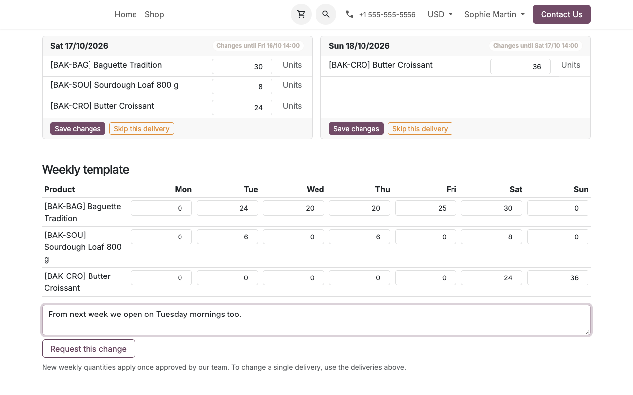Viewport: 633px width, 395px height.
Task: Select Butter Croissant Monday template quantity
Action: pos(161,278)
